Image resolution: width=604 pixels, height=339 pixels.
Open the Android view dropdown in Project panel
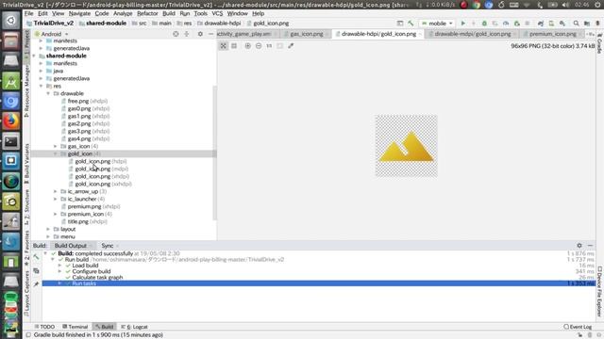[x=52, y=34]
